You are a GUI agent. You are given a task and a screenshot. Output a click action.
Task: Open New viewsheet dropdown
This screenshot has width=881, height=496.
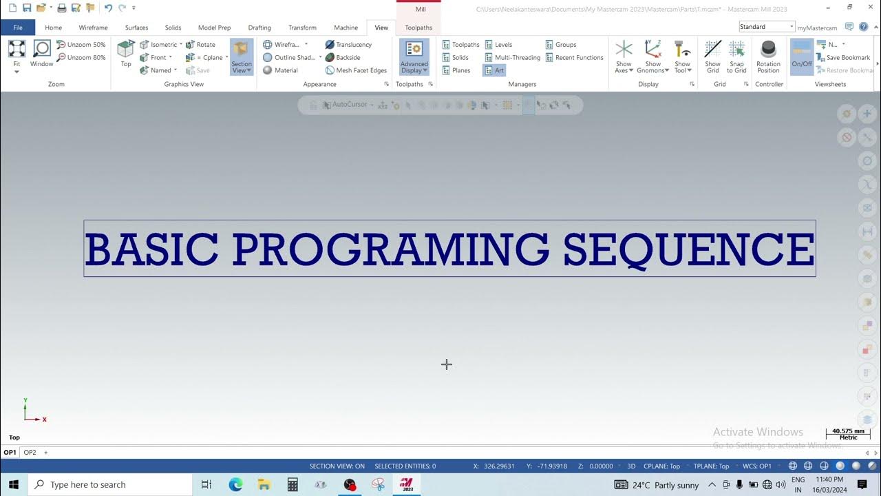844,45
